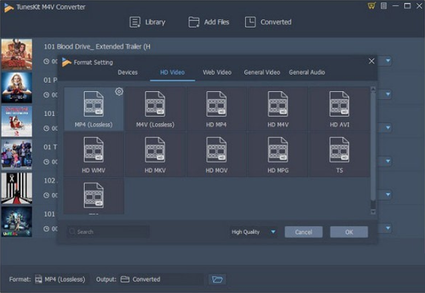The image size is (425, 293).
Task: Click the Output Converted path field
Action: [161, 280]
